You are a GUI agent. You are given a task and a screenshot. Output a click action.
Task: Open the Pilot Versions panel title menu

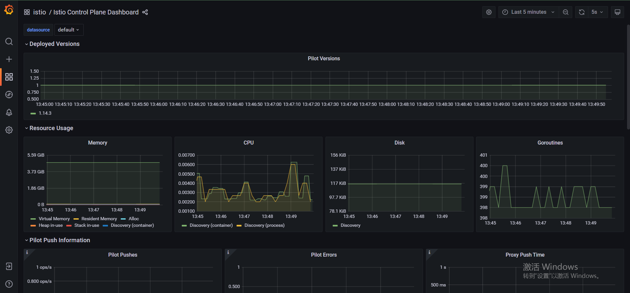coord(324,59)
